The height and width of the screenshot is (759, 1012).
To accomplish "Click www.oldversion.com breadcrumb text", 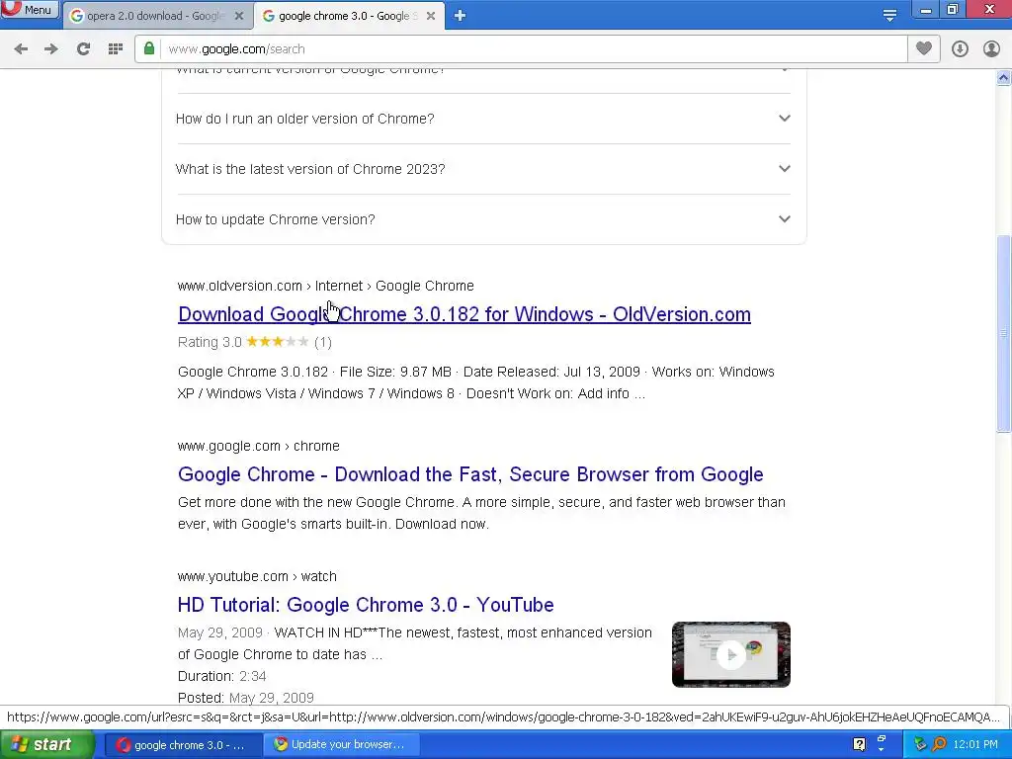I will click(239, 286).
